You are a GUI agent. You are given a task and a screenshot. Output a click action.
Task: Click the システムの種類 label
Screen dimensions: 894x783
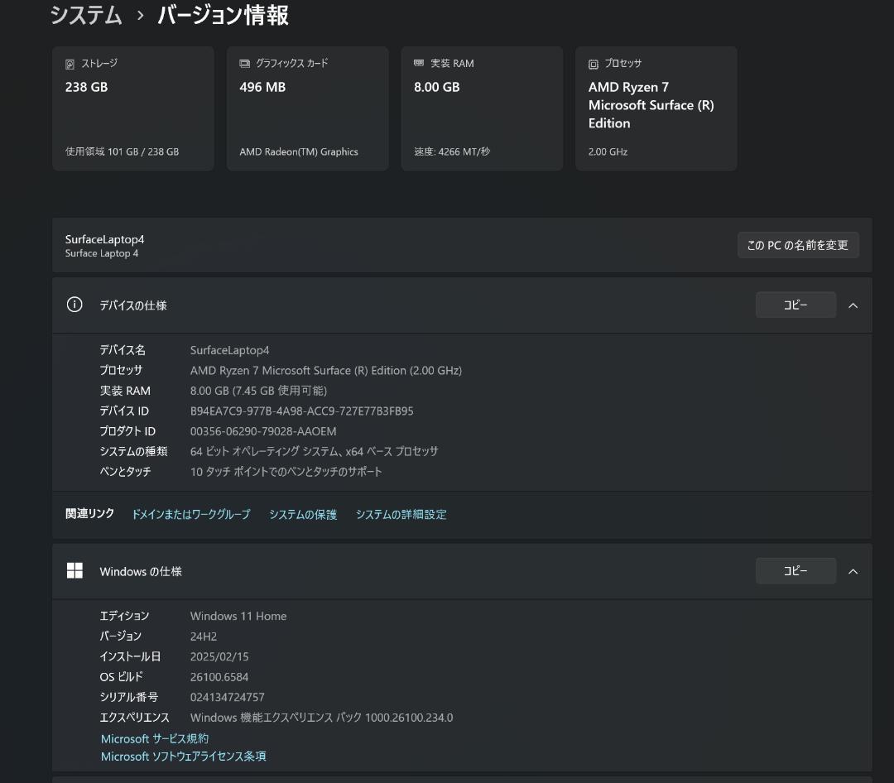[133, 452]
